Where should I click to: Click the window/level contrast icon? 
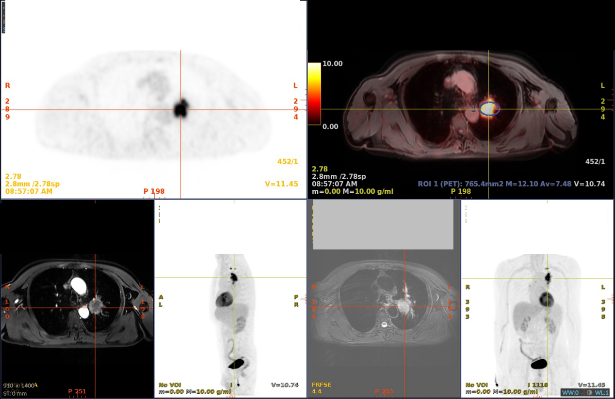coord(589,392)
